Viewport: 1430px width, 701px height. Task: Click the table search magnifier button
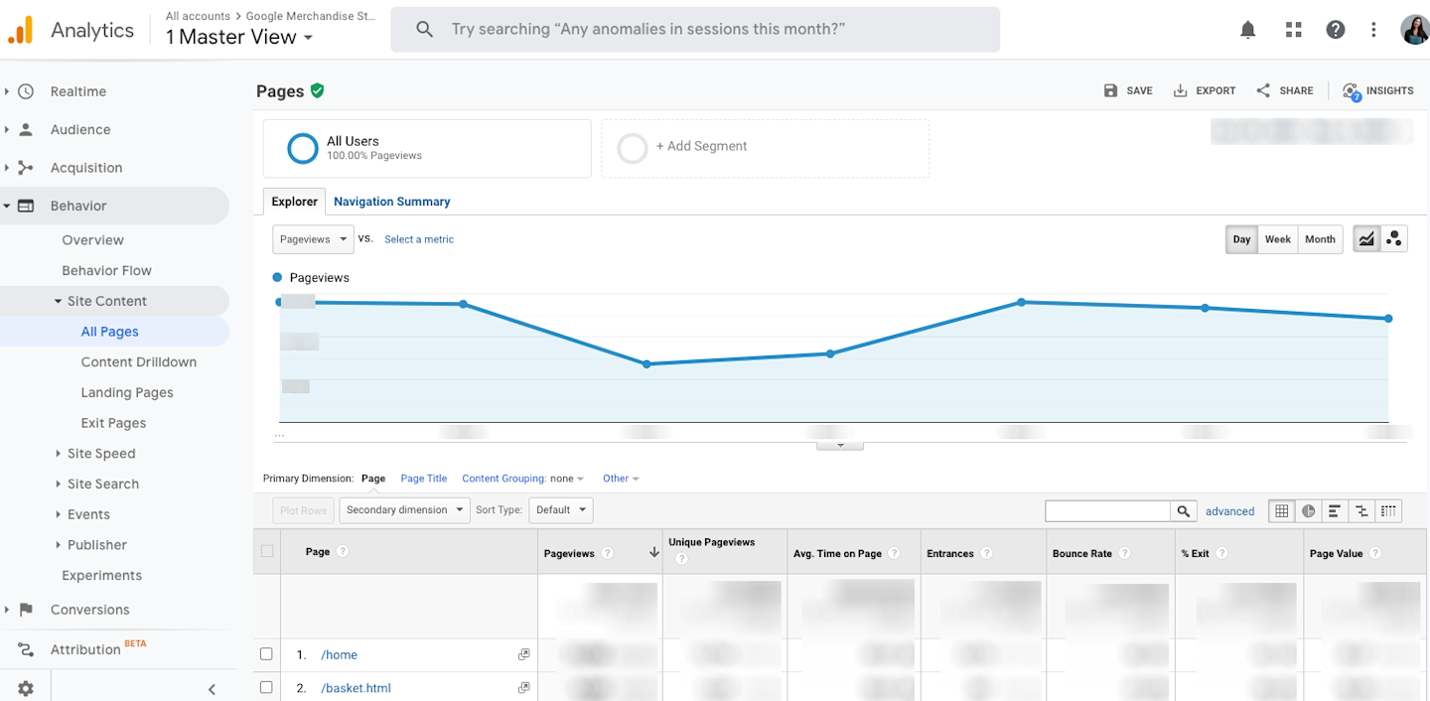1184,511
